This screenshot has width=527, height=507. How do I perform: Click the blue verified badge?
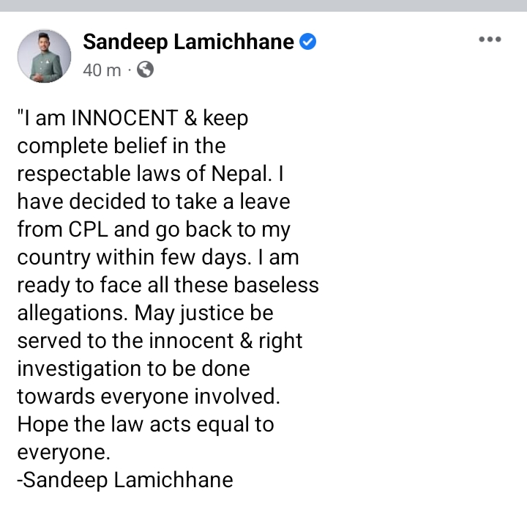coord(309,42)
